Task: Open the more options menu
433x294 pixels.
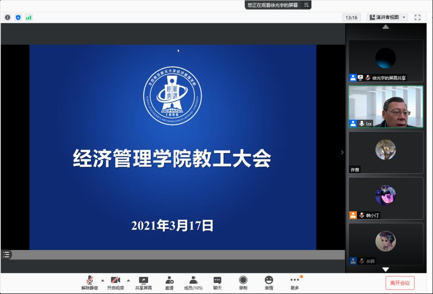Action: (x=295, y=283)
